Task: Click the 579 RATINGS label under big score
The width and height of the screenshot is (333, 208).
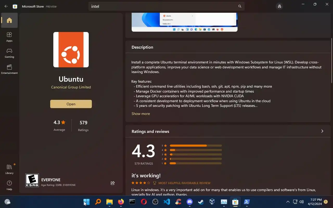Action: click(144, 164)
